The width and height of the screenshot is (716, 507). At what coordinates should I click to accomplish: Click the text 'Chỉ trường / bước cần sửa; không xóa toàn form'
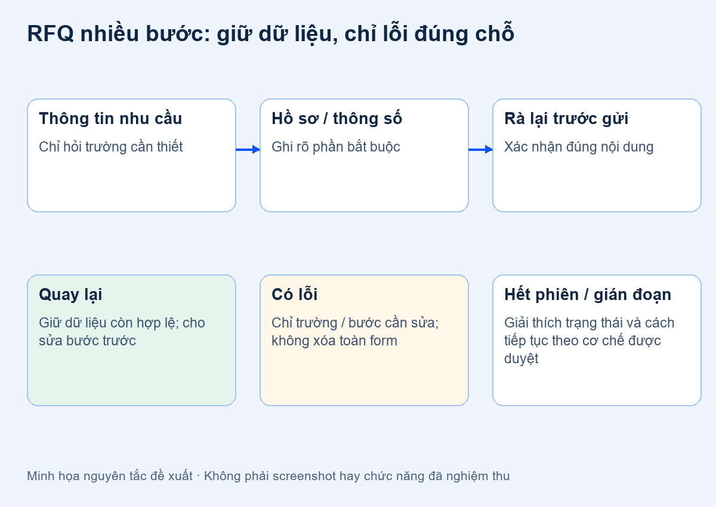pos(355,332)
